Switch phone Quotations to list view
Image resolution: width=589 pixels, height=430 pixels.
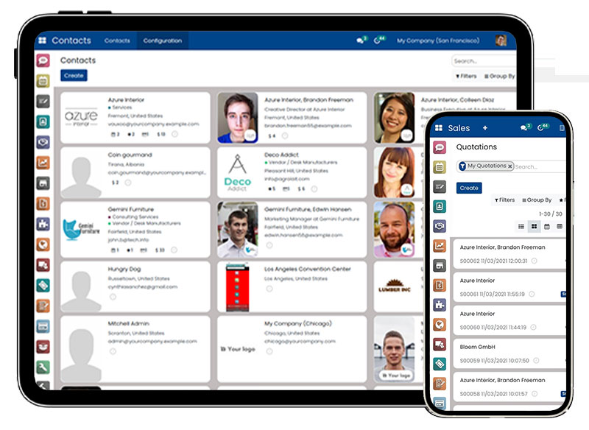coord(521,227)
